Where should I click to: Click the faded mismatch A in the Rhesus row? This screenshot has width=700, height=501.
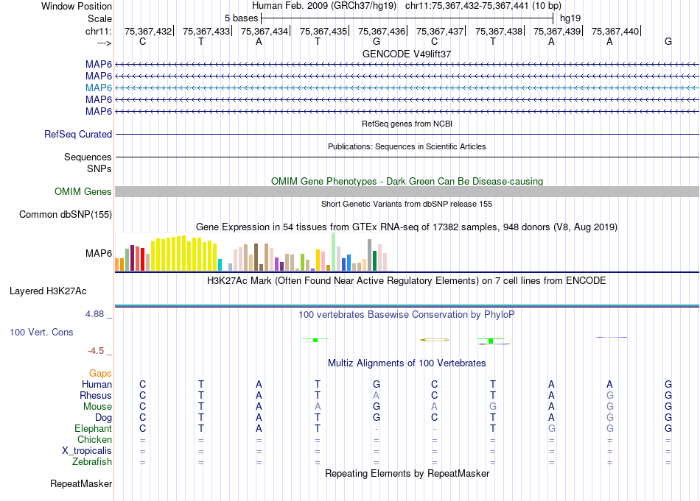point(377,395)
